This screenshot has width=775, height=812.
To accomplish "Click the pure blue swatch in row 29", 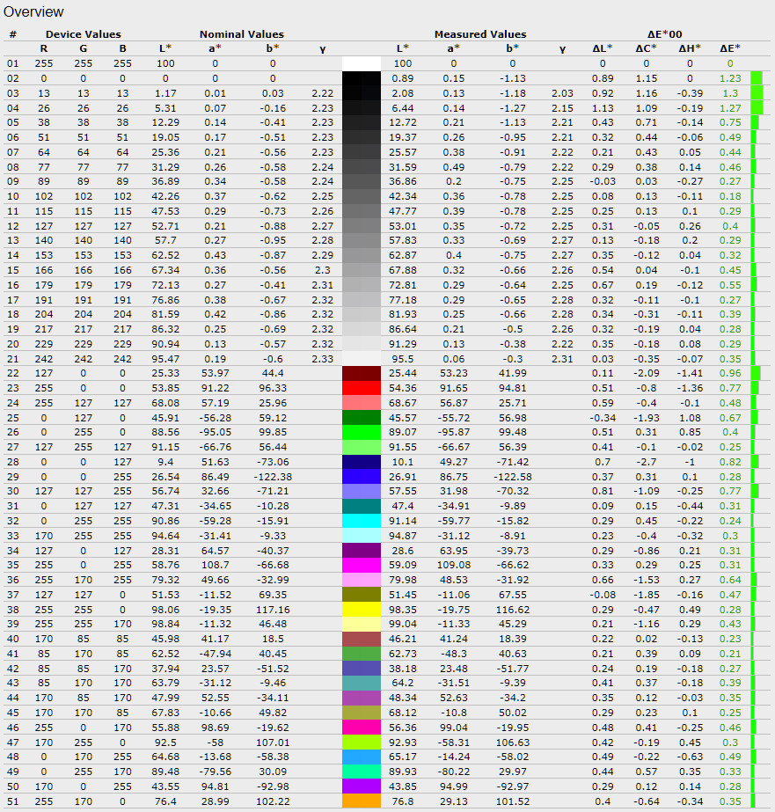I will (361, 476).
